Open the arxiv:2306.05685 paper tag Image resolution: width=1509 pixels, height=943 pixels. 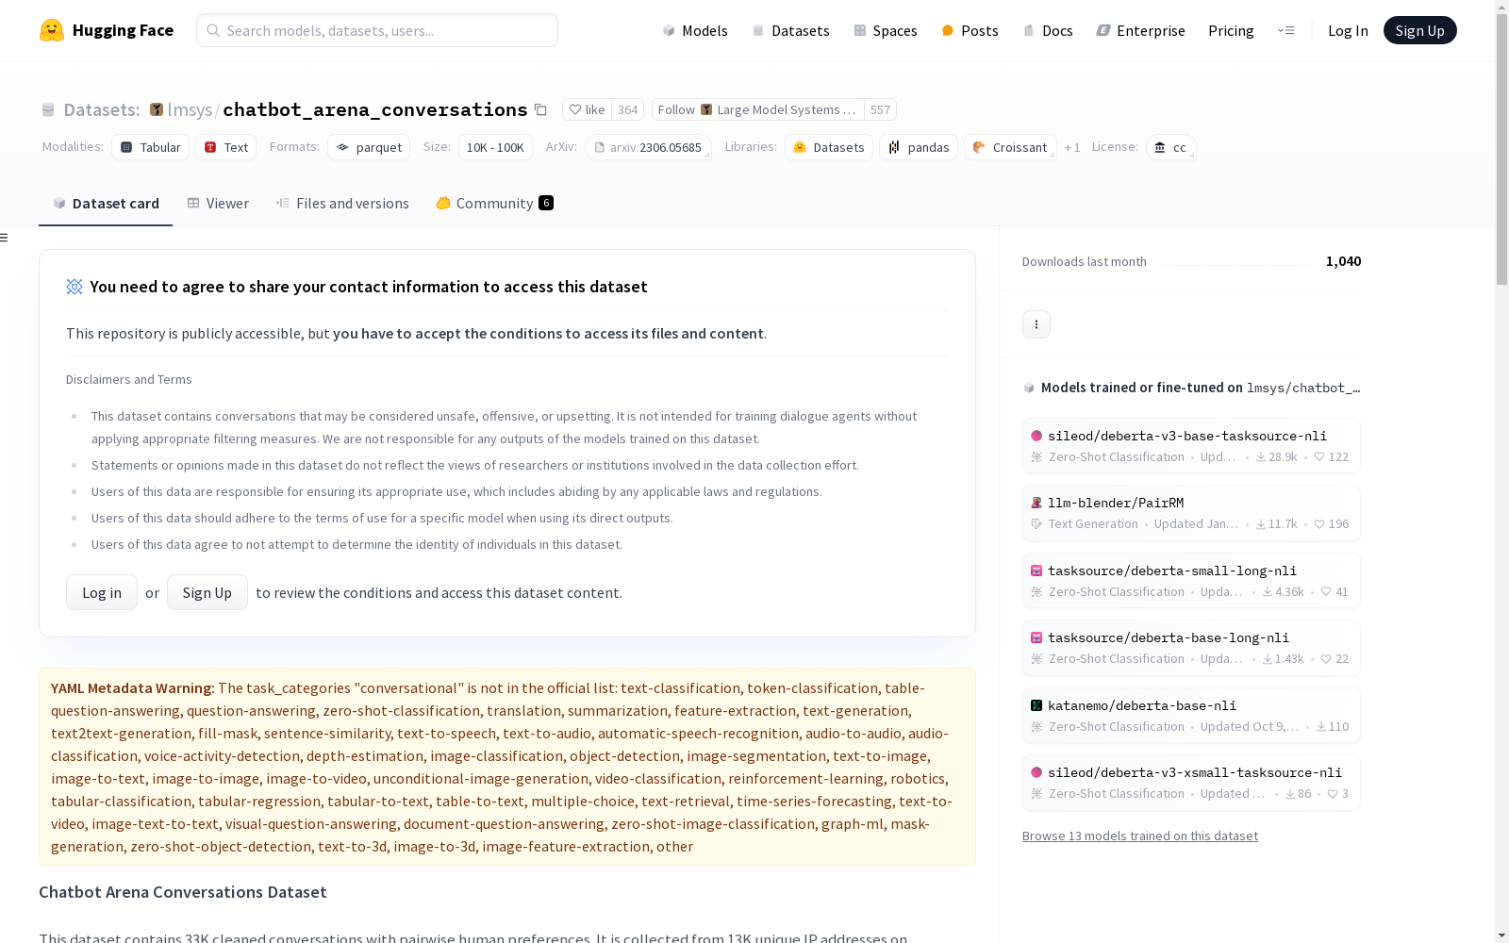point(648,147)
